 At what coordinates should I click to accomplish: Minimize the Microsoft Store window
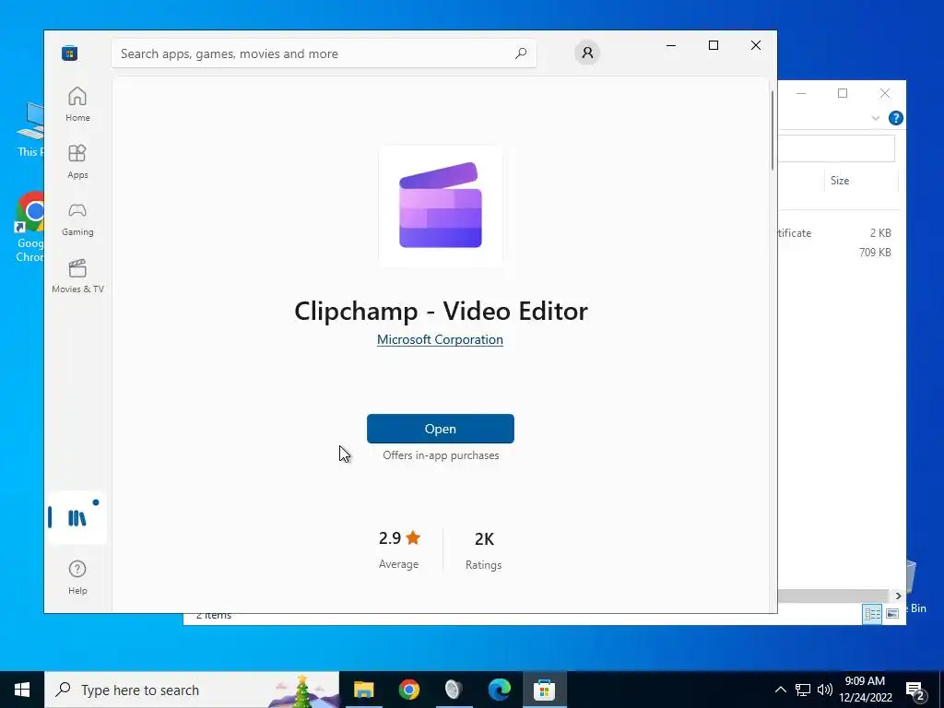(671, 45)
